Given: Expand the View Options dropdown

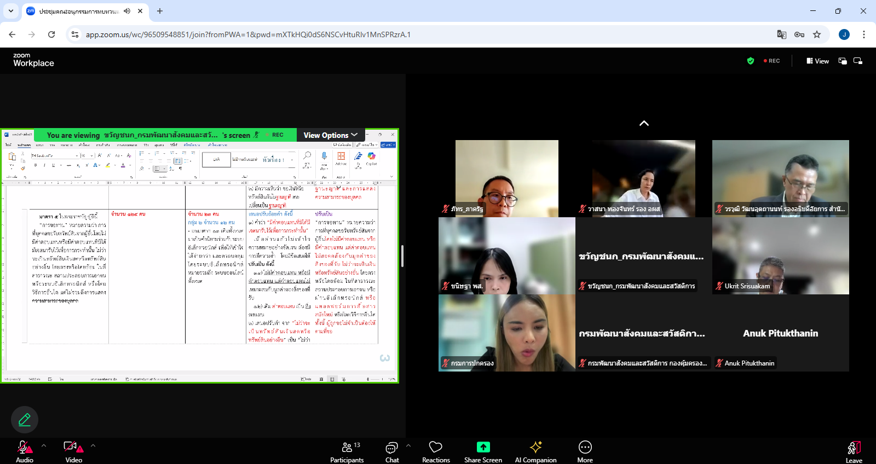Looking at the screenshot, I should [x=330, y=135].
